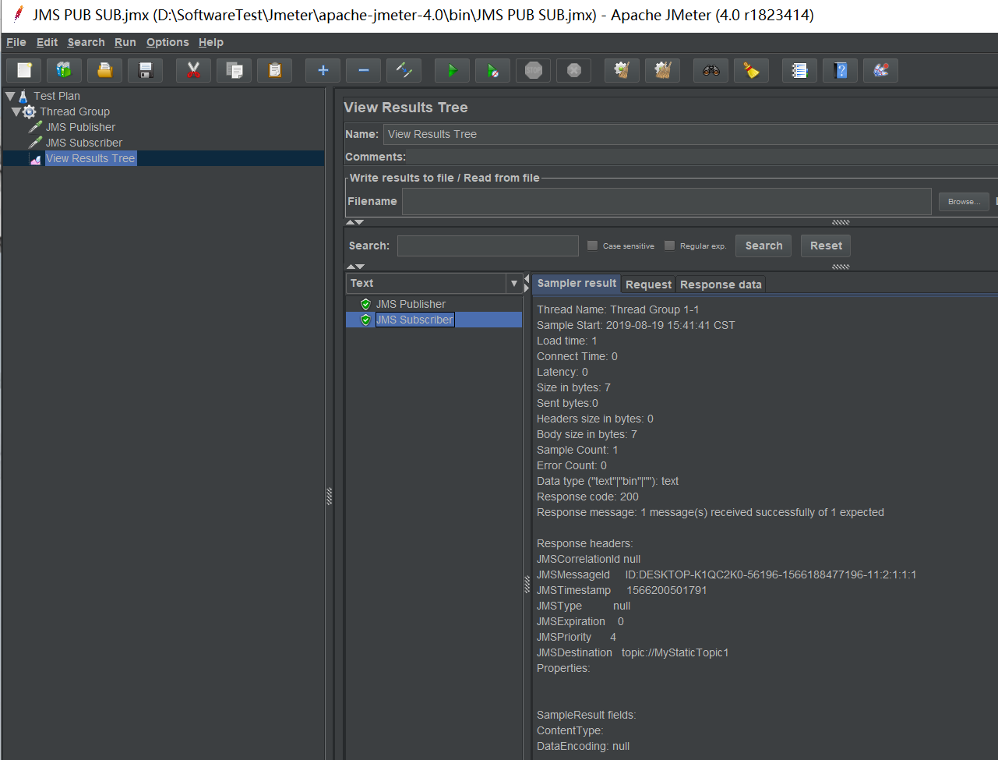
Task: Click the Copy toolbar icon
Action: [x=235, y=70]
